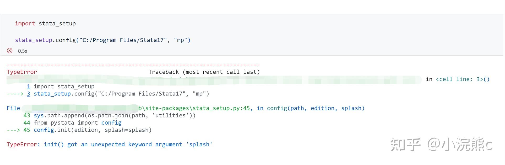Open the line 1 link in traceback
Image resolution: width=505 pixels, height=165 pixels.
(29, 87)
